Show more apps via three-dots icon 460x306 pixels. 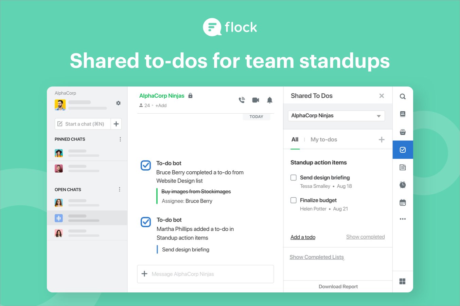[x=403, y=219]
